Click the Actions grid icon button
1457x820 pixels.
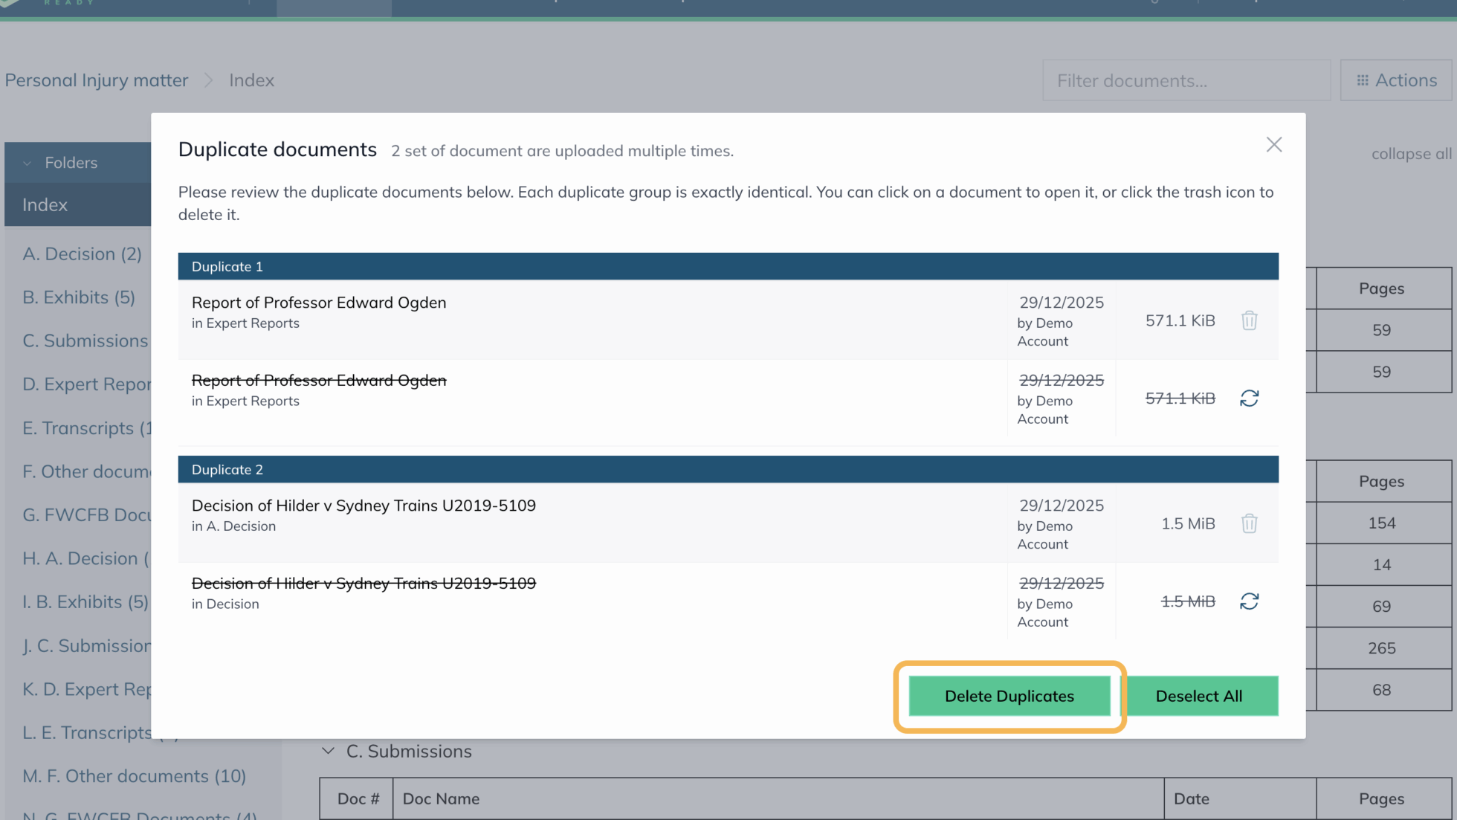point(1396,80)
